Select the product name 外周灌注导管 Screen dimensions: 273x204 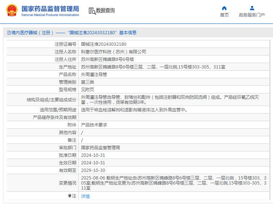pos(94,75)
